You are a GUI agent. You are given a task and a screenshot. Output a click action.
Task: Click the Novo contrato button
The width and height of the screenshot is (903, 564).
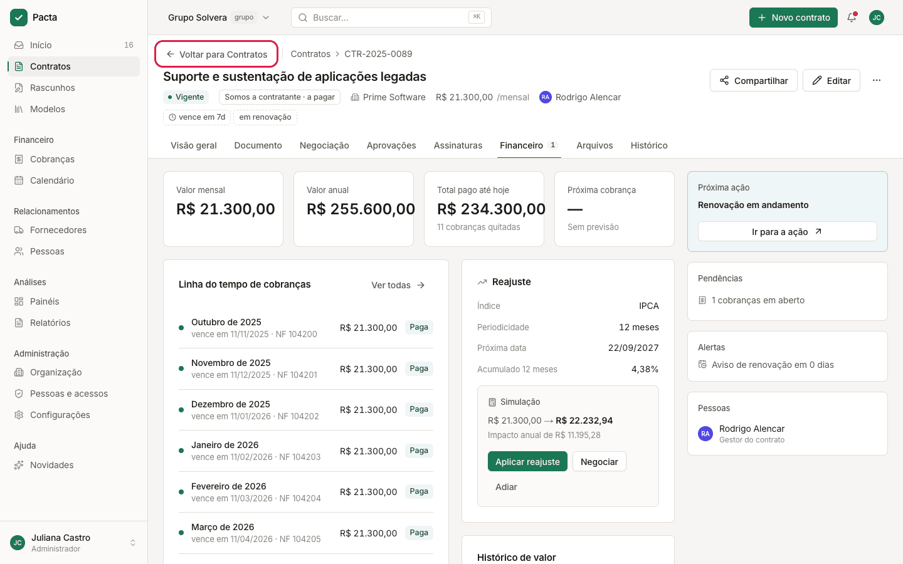click(793, 18)
